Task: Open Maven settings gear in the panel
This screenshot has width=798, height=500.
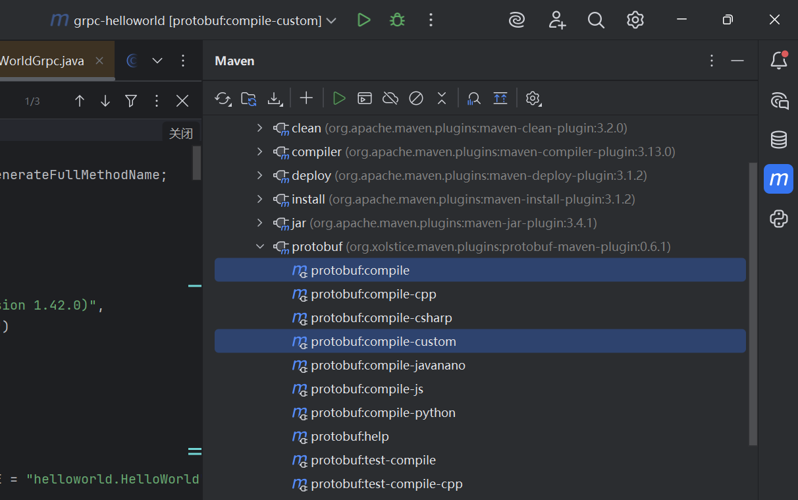Action: coord(533,98)
